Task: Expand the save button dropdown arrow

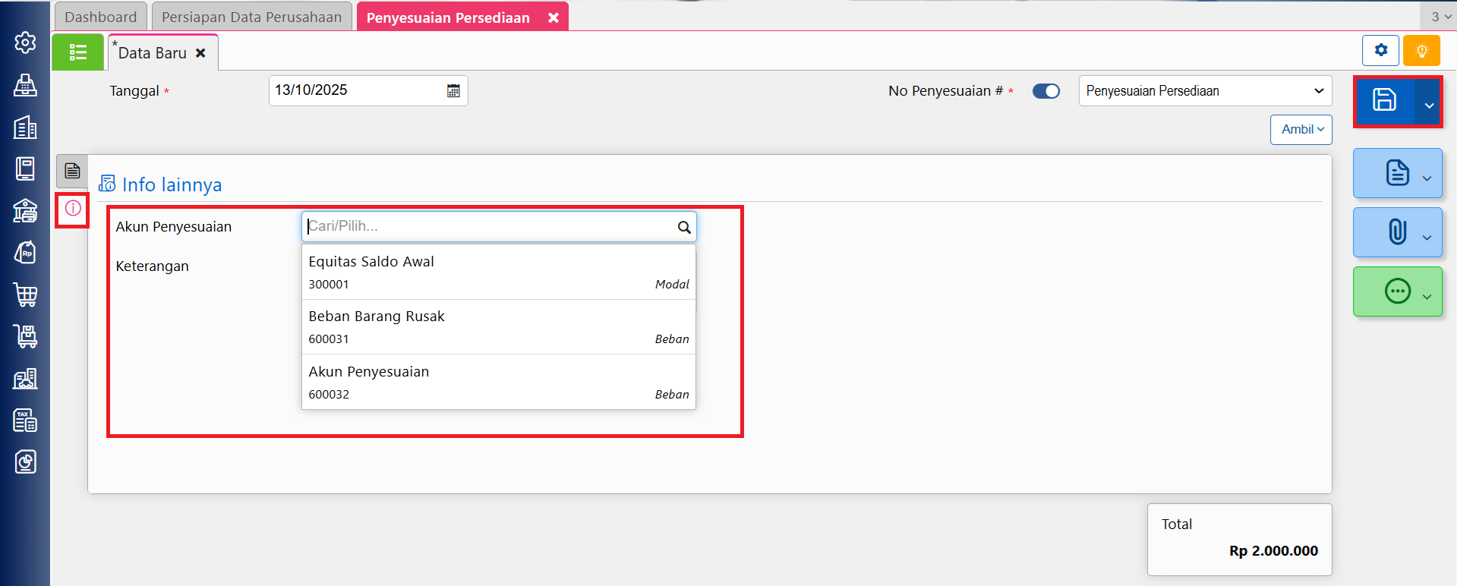Action: [x=1429, y=105]
